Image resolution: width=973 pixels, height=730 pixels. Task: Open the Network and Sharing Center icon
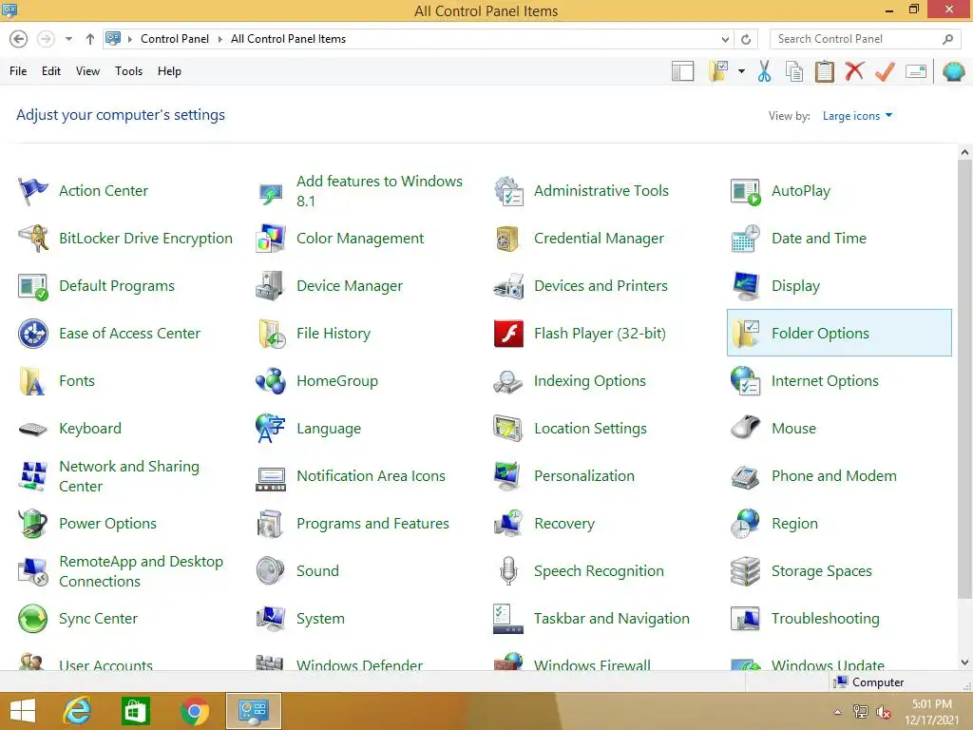click(32, 476)
